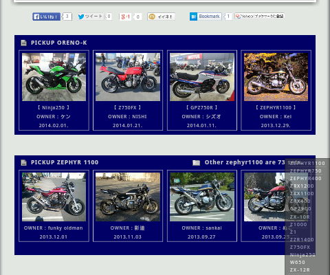The image size is (330, 275).
Task: Select Z1 in the side menu
Action: 293,232
